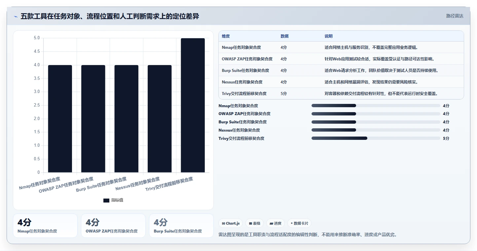The height and width of the screenshot is (251, 477).
Task: Click the 4分 value in Nmap table row
Action: pyautogui.click(x=284, y=47)
